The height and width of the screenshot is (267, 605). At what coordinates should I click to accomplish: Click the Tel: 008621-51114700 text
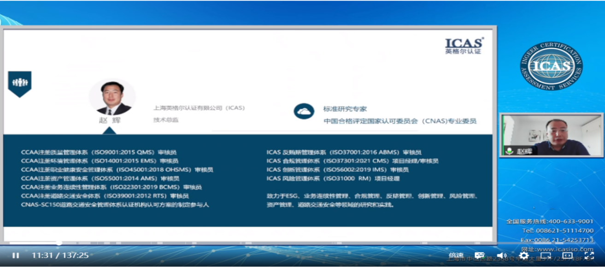click(x=558, y=231)
